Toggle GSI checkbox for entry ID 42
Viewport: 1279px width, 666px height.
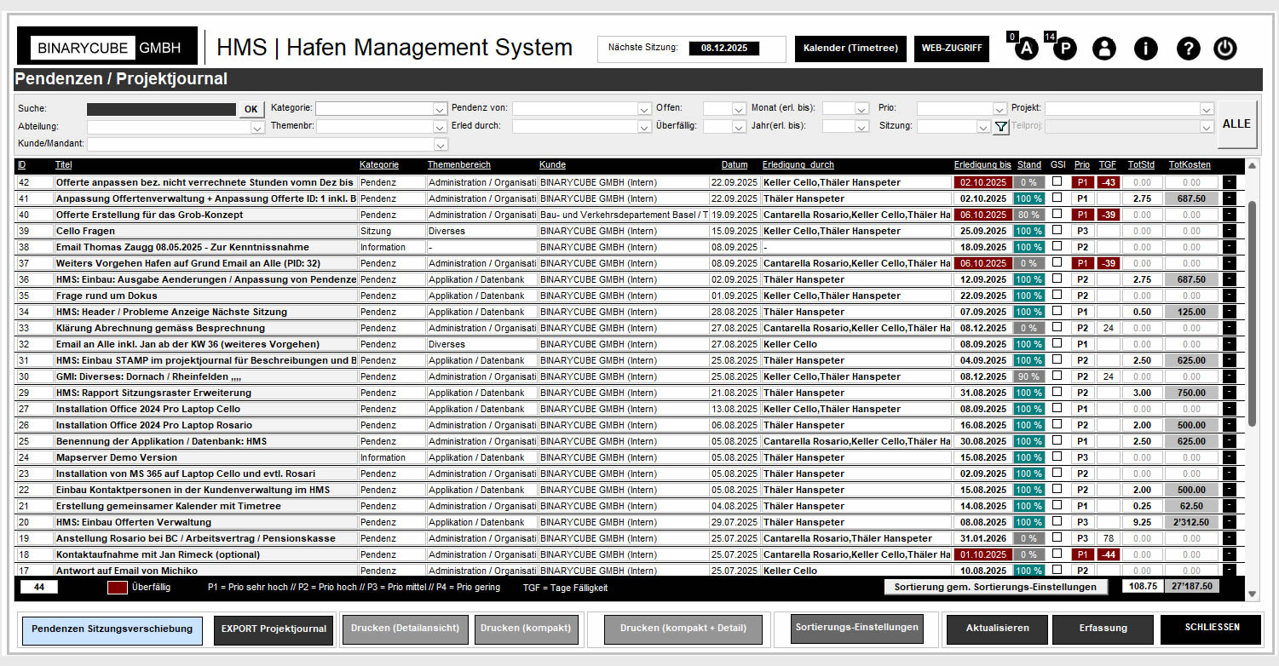click(x=1057, y=182)
